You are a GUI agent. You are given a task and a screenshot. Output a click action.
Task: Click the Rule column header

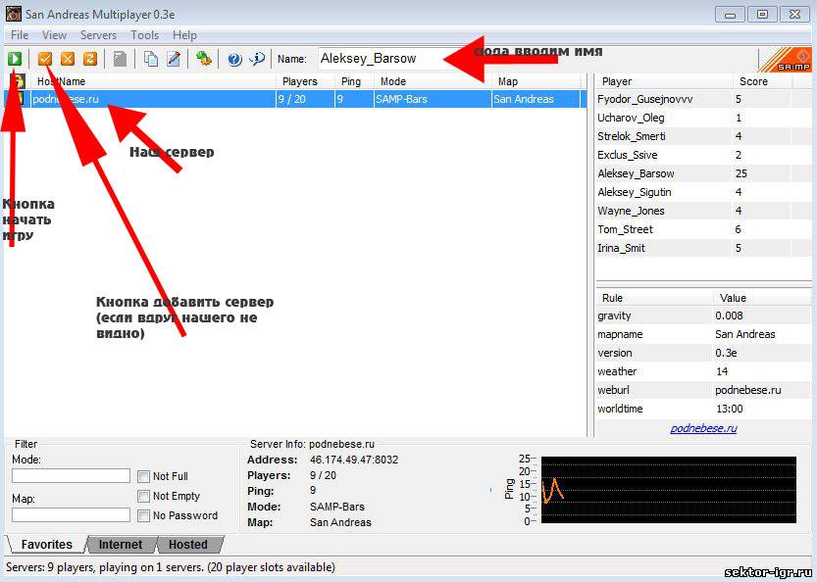654,298
